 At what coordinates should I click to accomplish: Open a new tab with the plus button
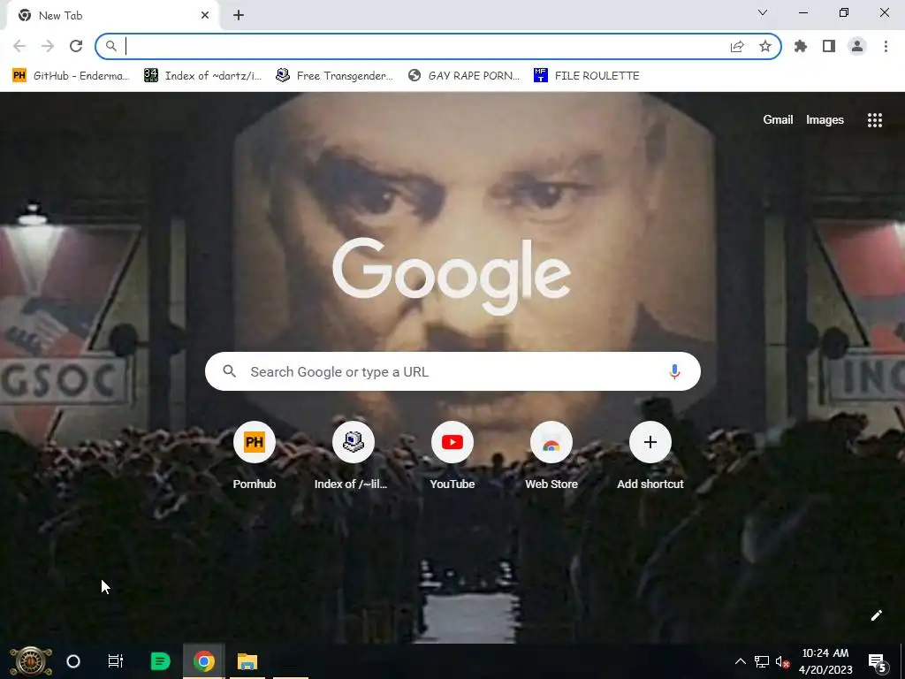coord(239,16)
